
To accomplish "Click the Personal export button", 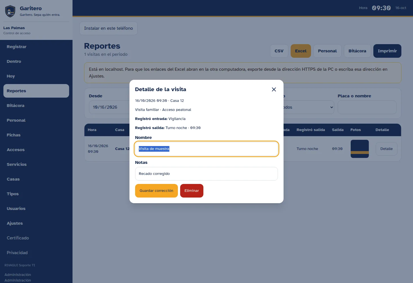I will click(327, 51).
